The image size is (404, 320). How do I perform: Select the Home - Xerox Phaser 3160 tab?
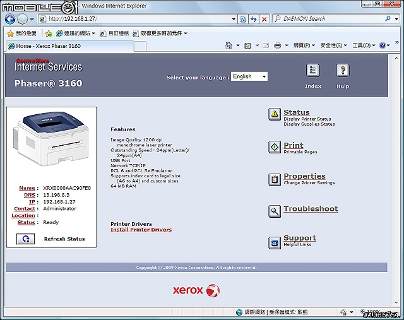click(x=69, y=46)
